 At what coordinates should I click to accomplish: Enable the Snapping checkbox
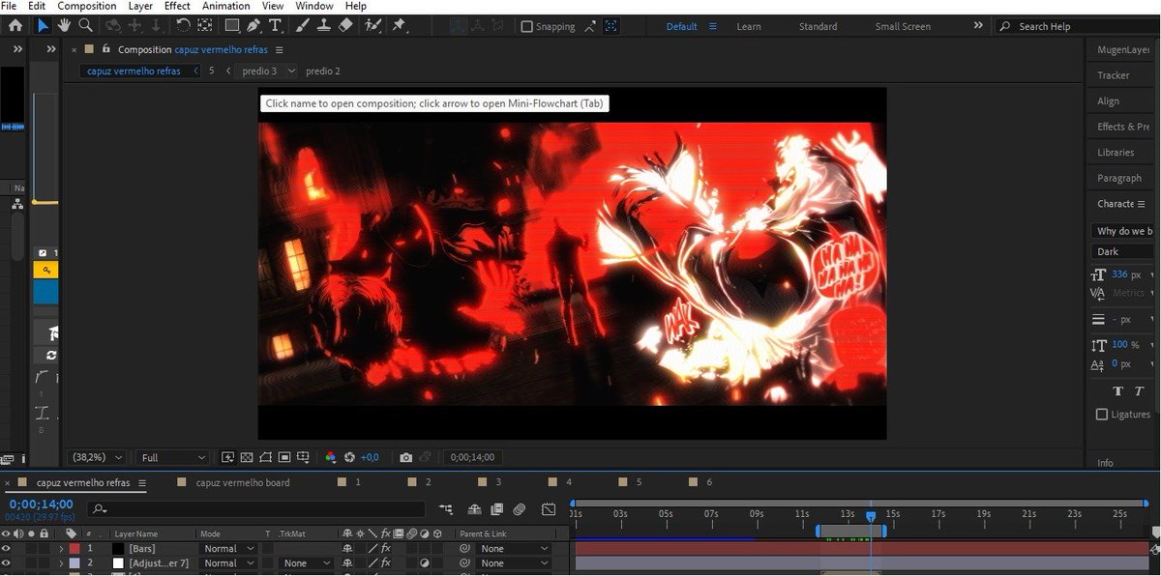click(x=527, y=26)
